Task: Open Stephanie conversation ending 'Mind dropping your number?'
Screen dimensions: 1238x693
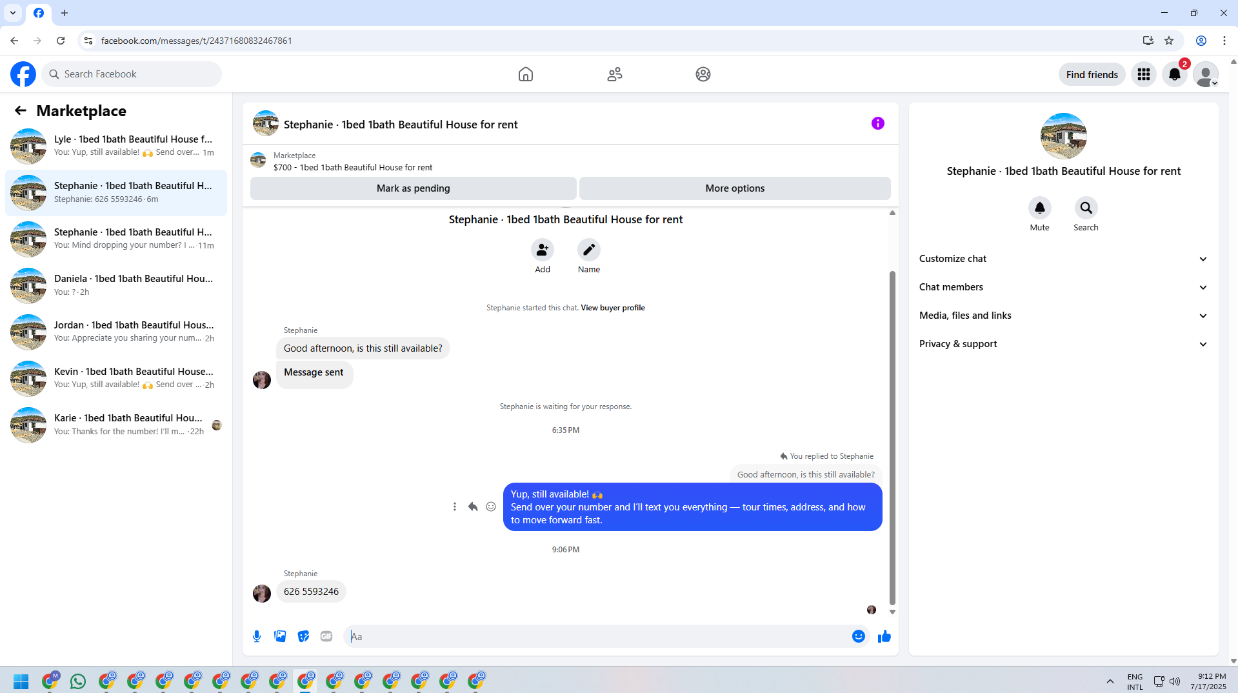Action: 116,239
